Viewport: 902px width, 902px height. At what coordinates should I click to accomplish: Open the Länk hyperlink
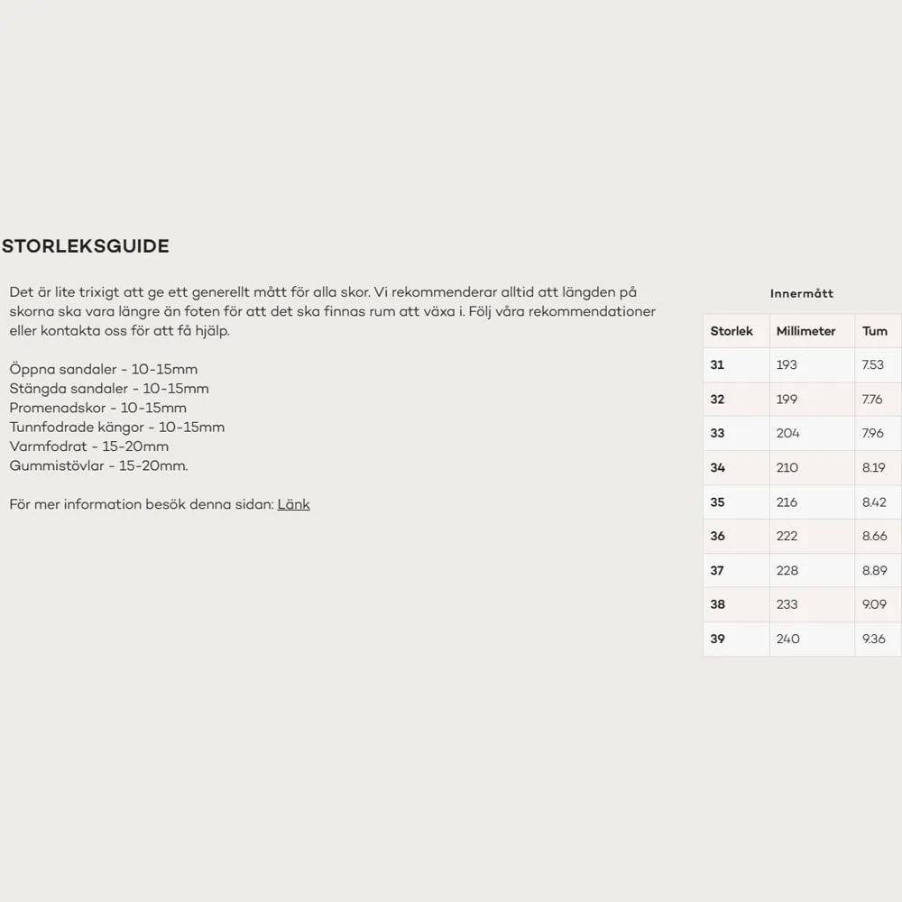tap(293, 504)
